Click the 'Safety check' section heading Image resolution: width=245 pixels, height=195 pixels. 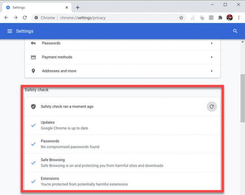pyautogui.click(x=37, y=90)
